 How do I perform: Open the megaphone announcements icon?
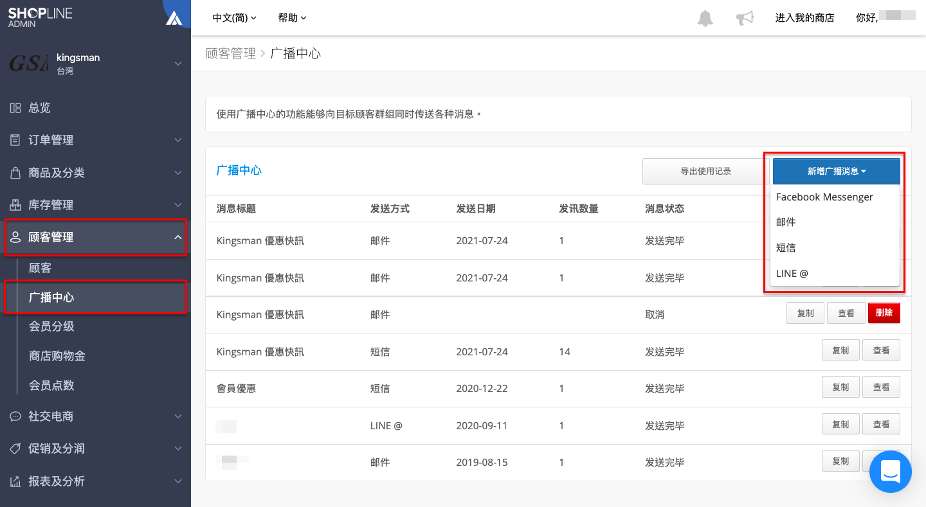745,18
